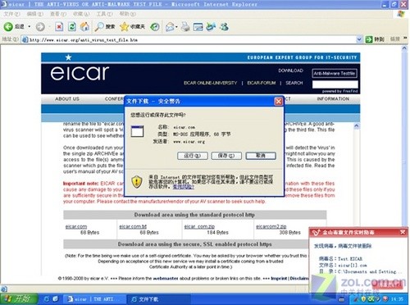Open the Mail button dropdown arrow
This screenshot has height=305, width=410.
coord(176,27)
